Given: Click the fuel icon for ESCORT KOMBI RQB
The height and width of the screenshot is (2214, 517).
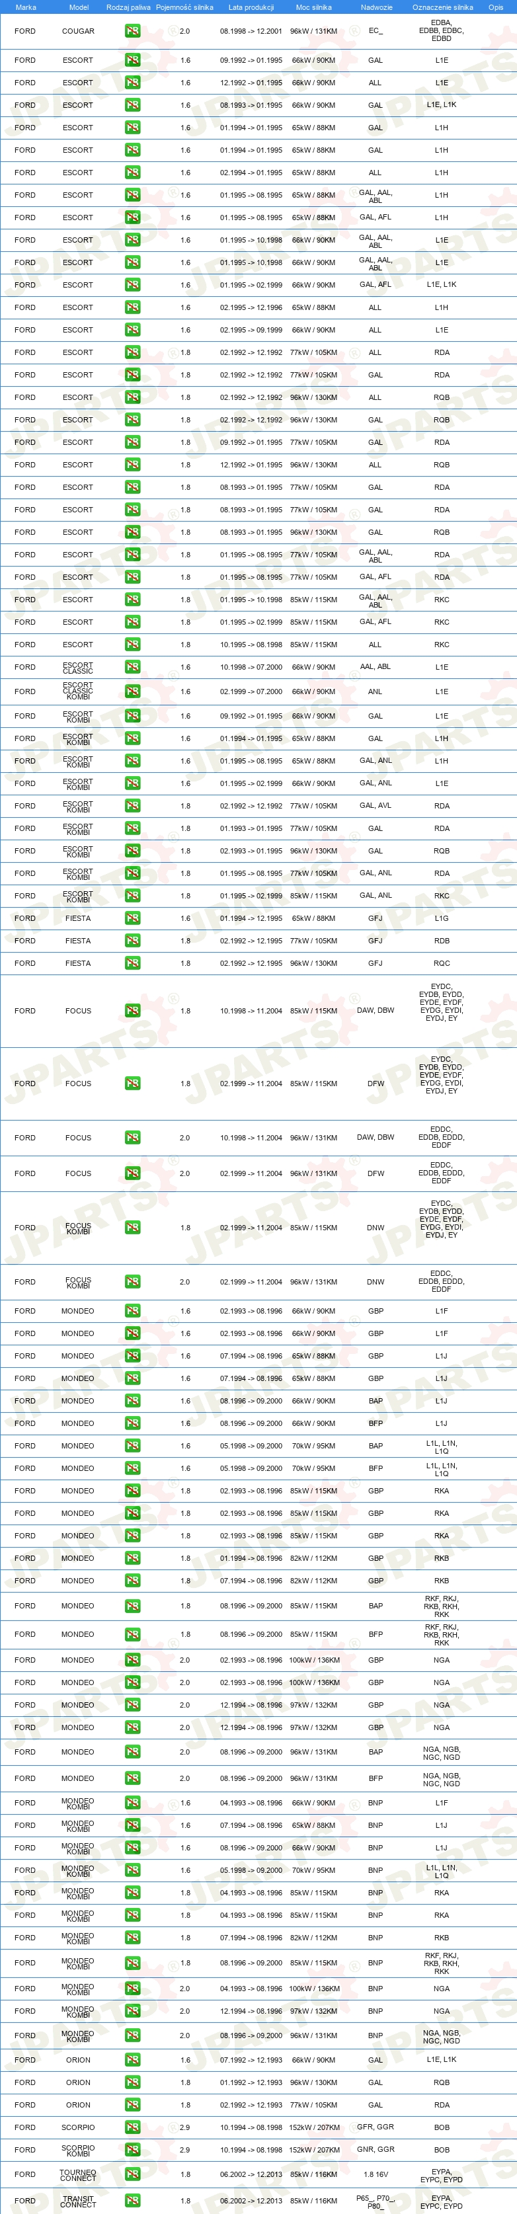Looking at the screenshot, I should 132,851.
